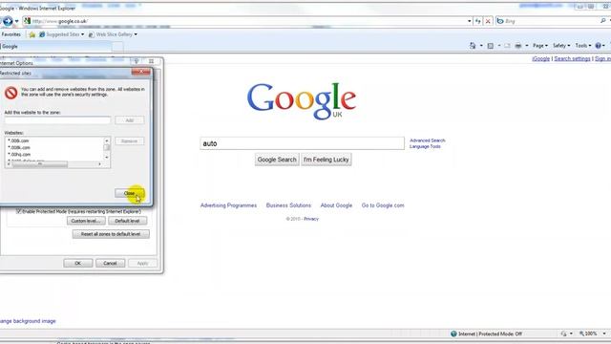Image resolution: width=611 pixels, height=344 pixels.
Task: Open the dropdown arrow next to the Help icon
Action: (x=604, y=46)
